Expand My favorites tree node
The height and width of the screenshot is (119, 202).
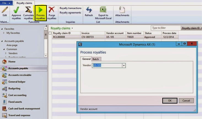[x=4, y=33]
